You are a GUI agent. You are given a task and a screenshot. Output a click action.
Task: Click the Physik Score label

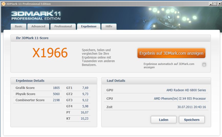25,94
